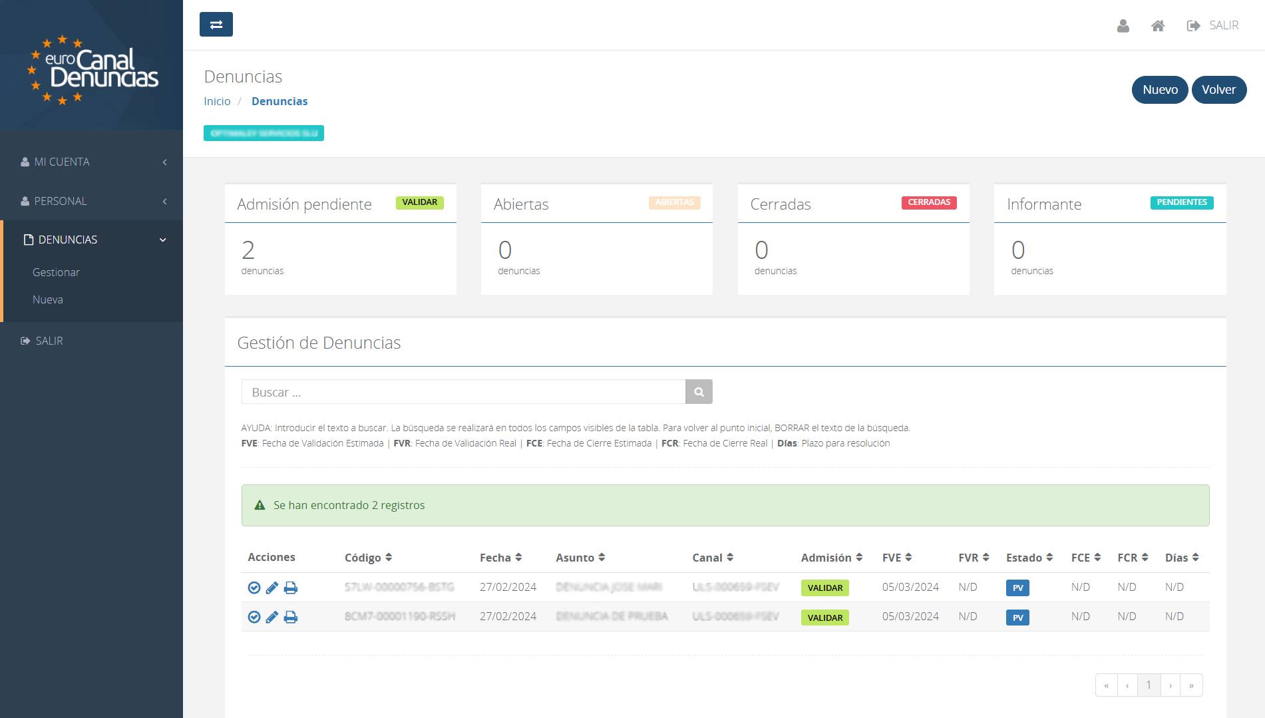Sort table by Fecha column
Viewport: 1265px width, 718px height.
500,558
